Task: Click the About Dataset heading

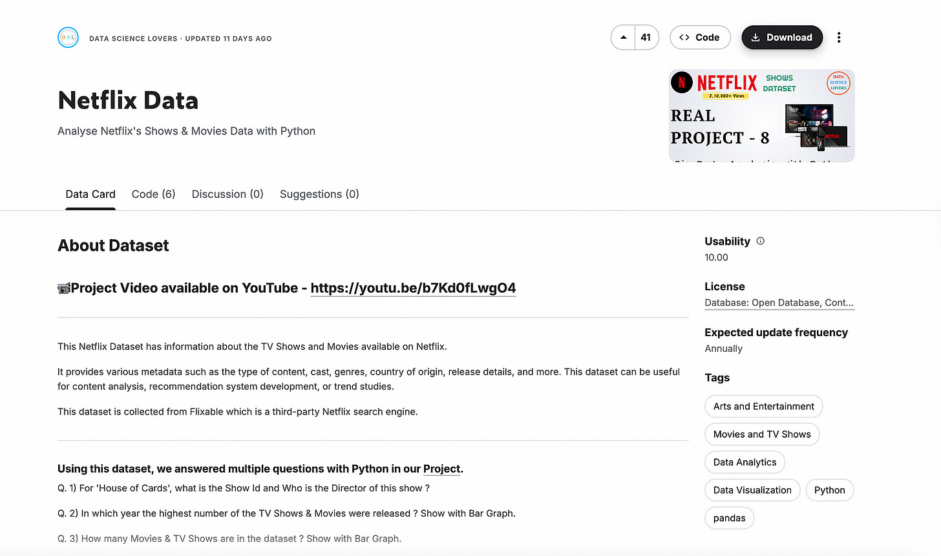Action: (113, 246)
